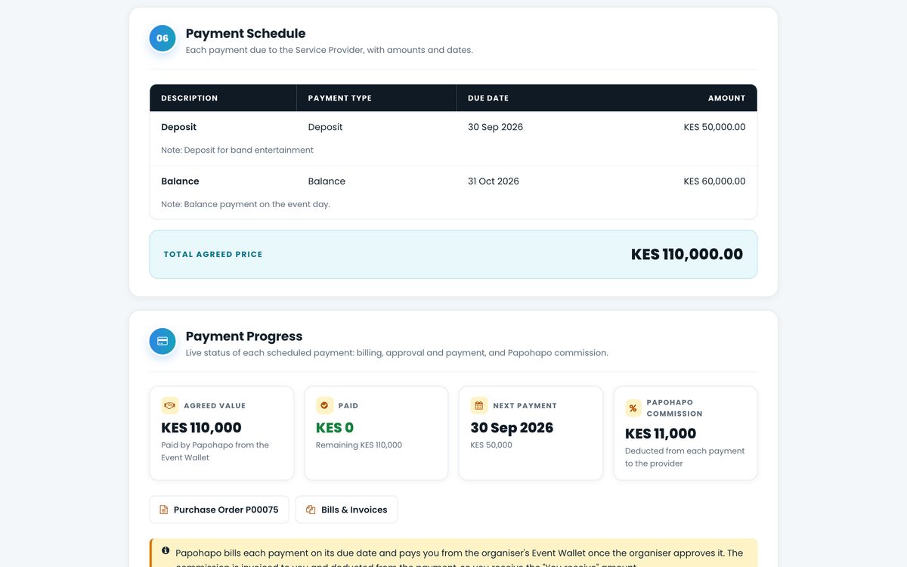Click the note about band entertainment deposit
Screen dimensions: 907x567
click(237, 150)
